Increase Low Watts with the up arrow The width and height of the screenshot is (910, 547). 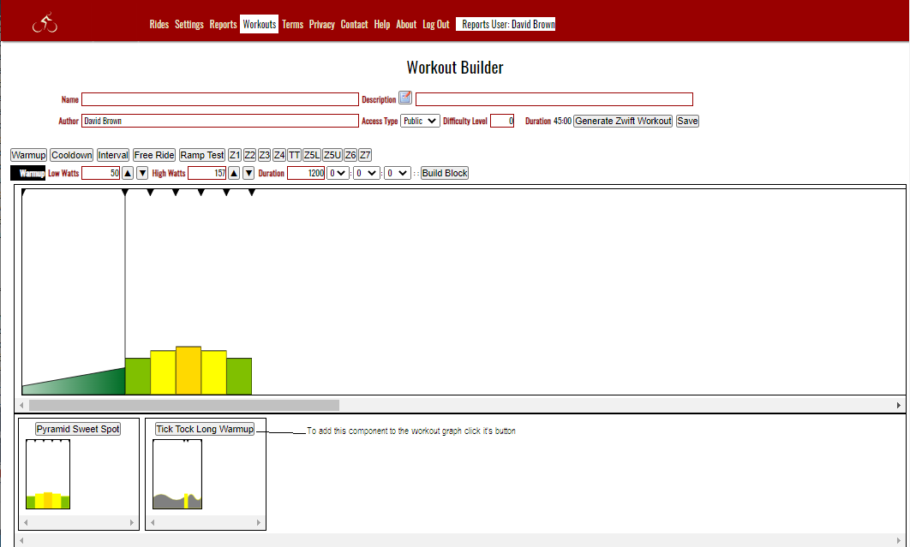click(128, 173)
